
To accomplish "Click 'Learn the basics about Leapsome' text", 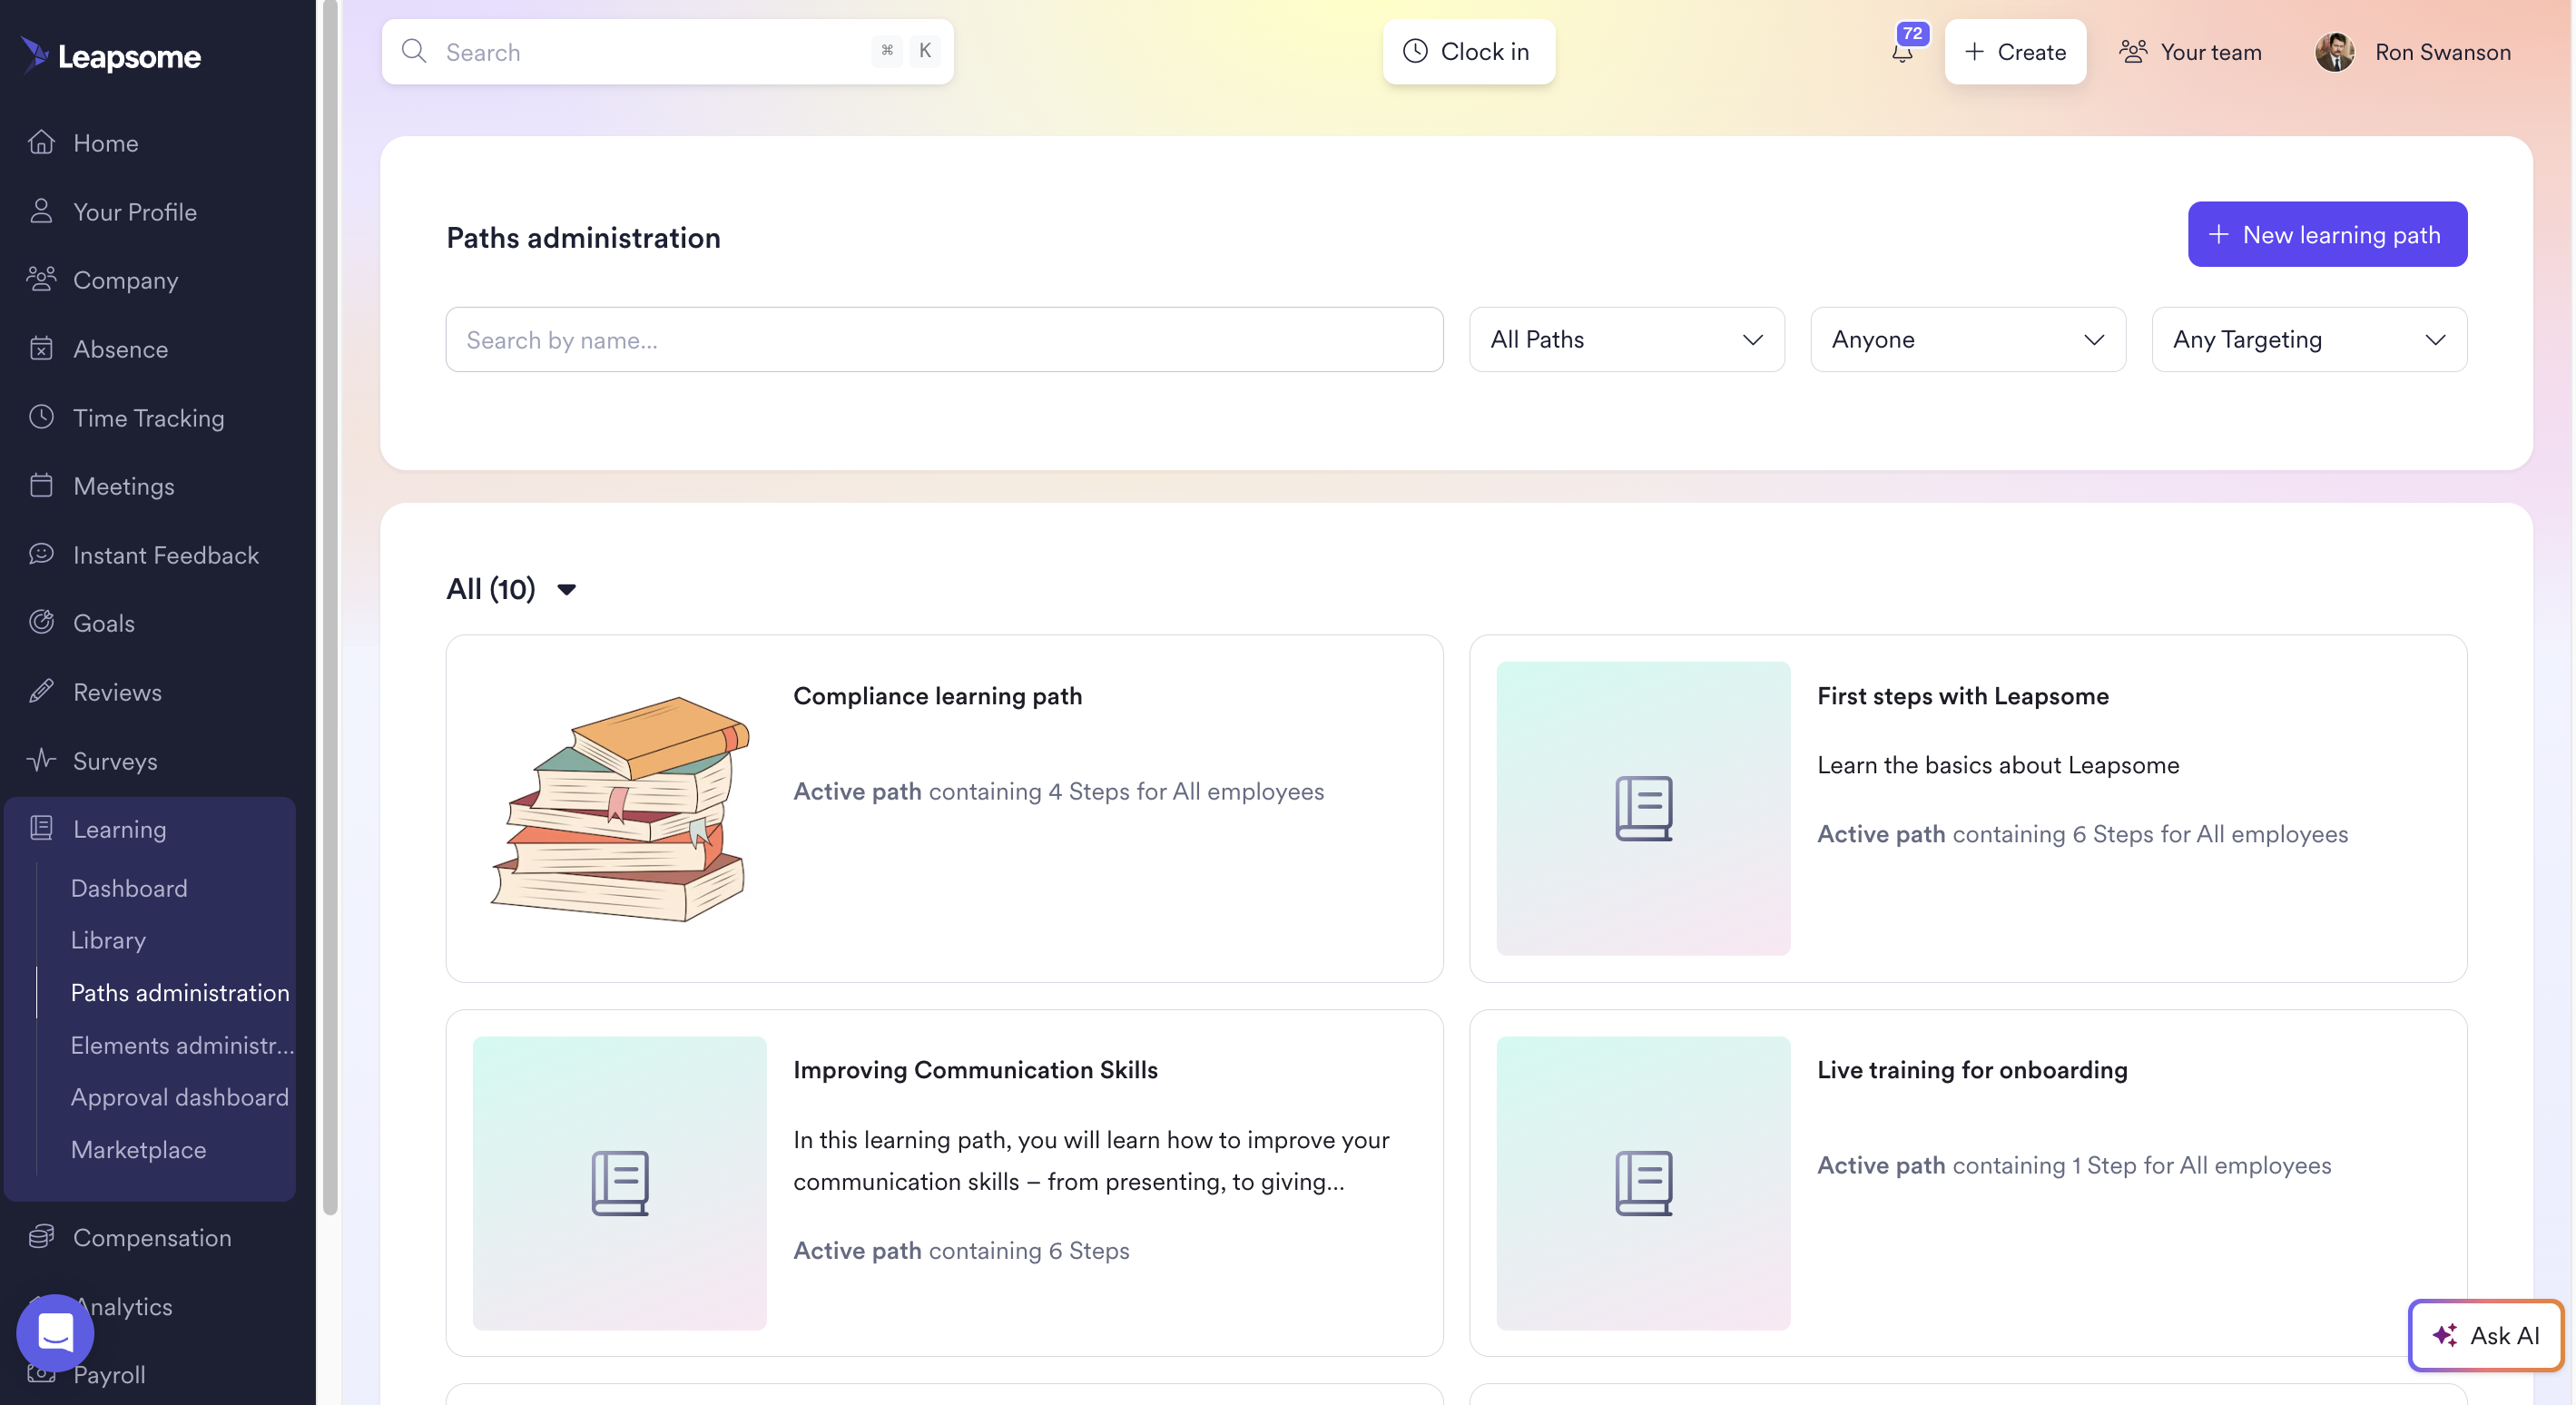I will (1997, 765).
